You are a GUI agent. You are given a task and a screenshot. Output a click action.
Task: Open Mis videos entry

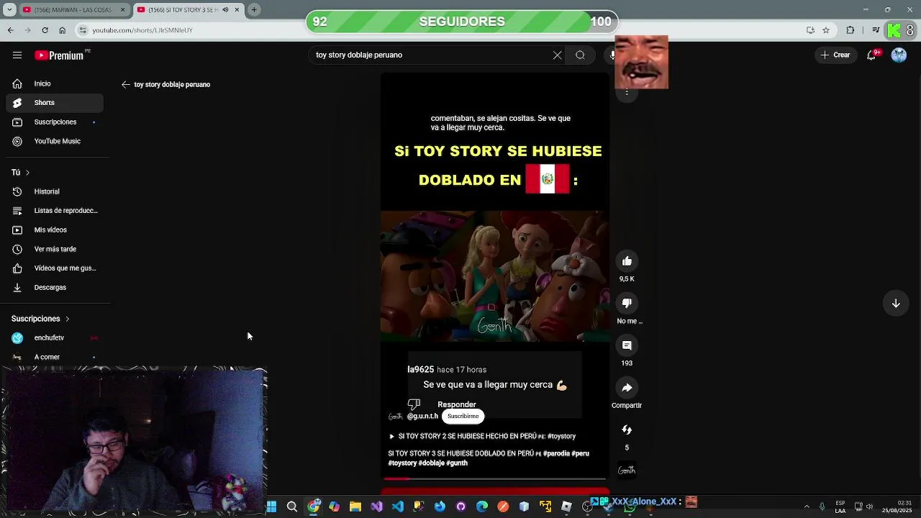[55, 230]
